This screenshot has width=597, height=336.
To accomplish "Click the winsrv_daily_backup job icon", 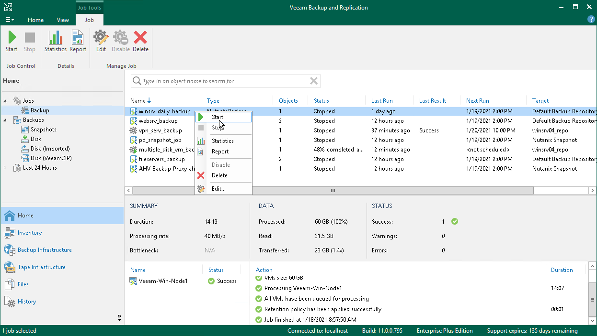I will tap(134, 111).
